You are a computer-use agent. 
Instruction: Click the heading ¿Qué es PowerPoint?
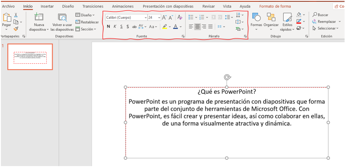point(227,91)
